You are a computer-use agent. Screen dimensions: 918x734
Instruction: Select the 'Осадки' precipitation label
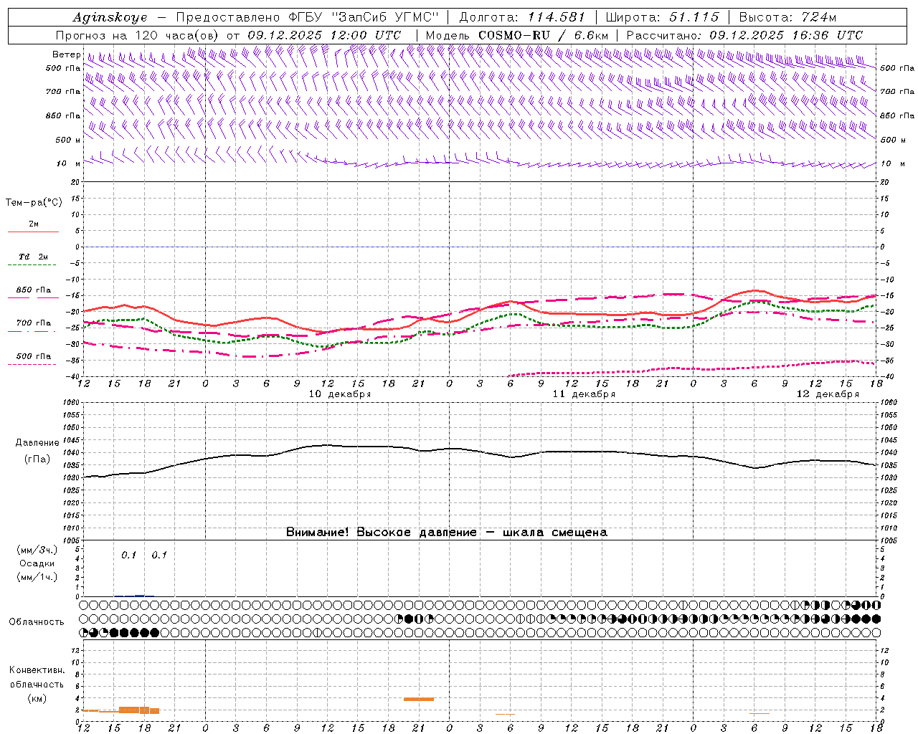click(x=37, y=563)
